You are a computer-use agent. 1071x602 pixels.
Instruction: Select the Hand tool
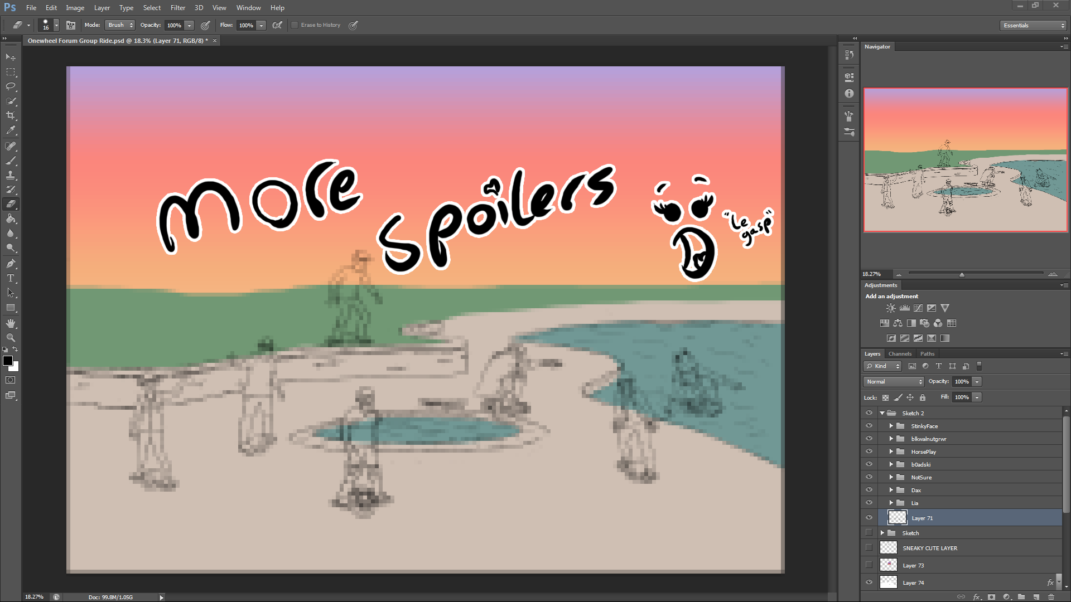tap(11, 323)
